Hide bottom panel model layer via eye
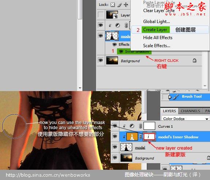210x180 pixels. click(x=115, y=147)
